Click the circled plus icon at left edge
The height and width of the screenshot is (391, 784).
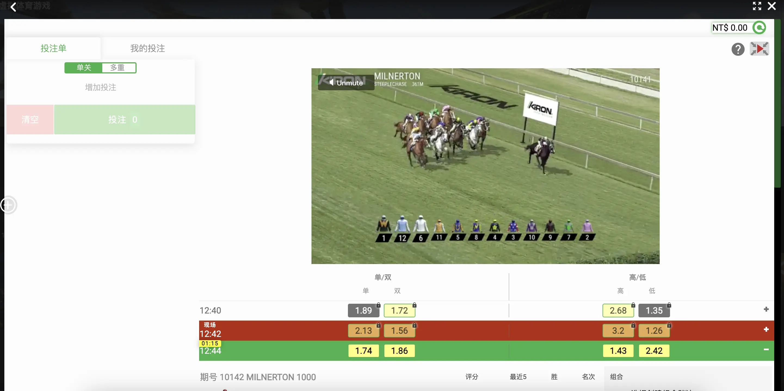coord(8,205)
